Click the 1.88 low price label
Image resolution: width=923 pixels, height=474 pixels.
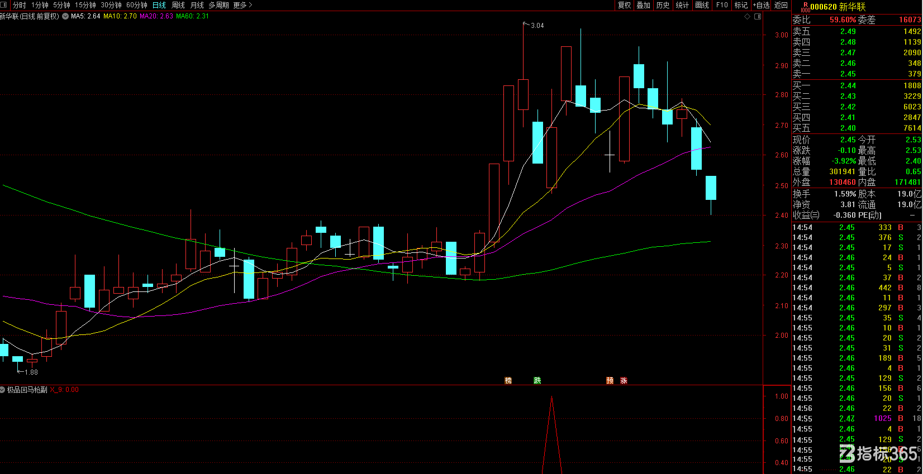coord(31,372)
